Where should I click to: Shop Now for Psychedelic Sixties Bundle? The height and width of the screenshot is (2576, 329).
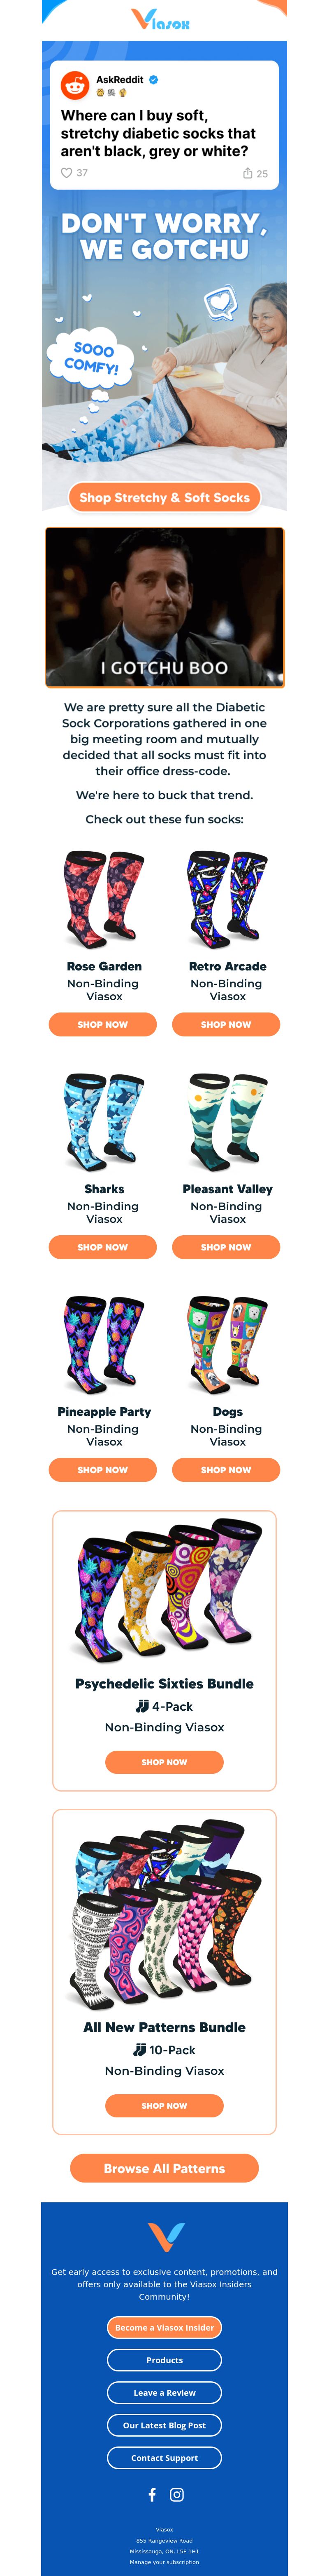click(164, 1762)
